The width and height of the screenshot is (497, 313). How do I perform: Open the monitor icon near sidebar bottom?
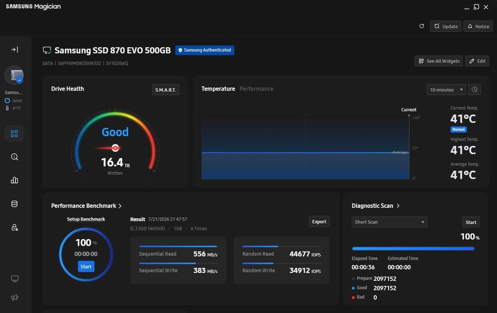(14, 278)
